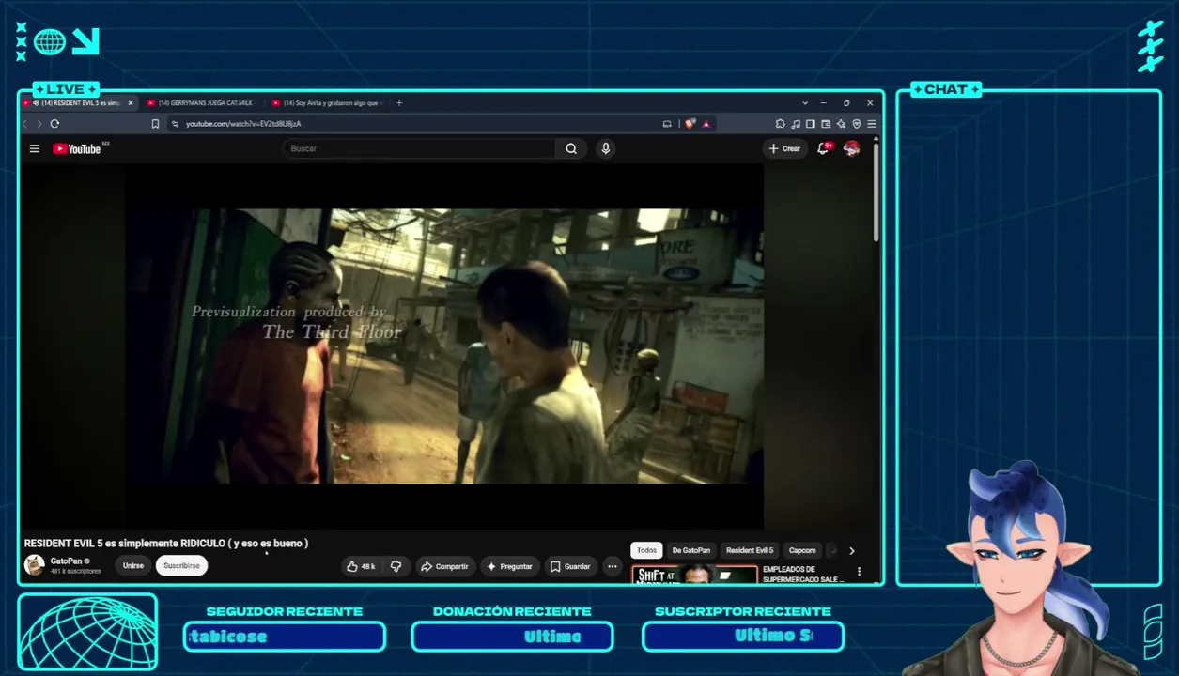Close the RESIDENT EVIL 5 tab
Image resolution: width=1179 pixels, height=676 pixels.
pos(131,103)
